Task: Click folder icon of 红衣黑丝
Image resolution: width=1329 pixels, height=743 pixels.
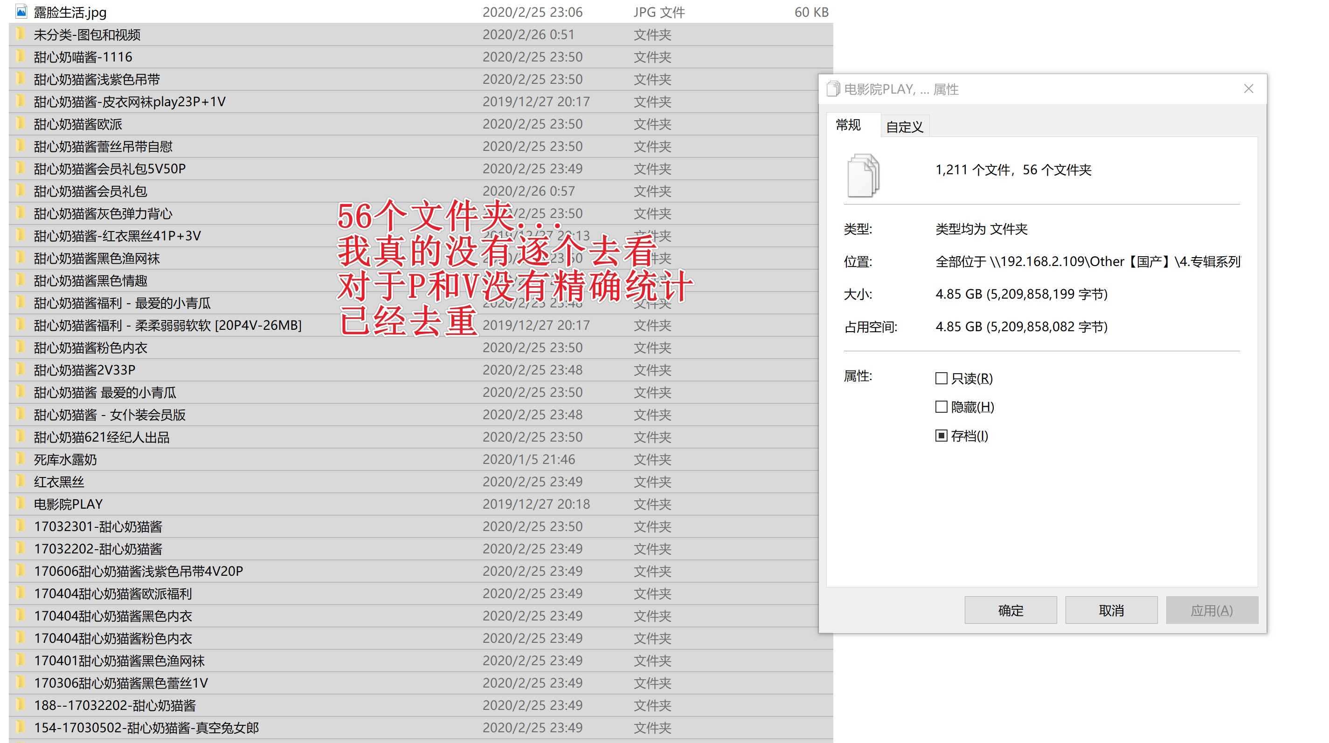Action: [x=21, y=481]
